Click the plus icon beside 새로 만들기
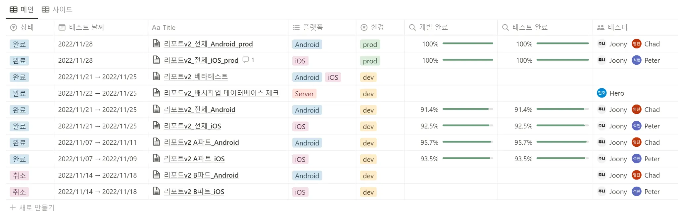Image resolution: width=678 pixels, height=215 pixels. click(13, 207)
